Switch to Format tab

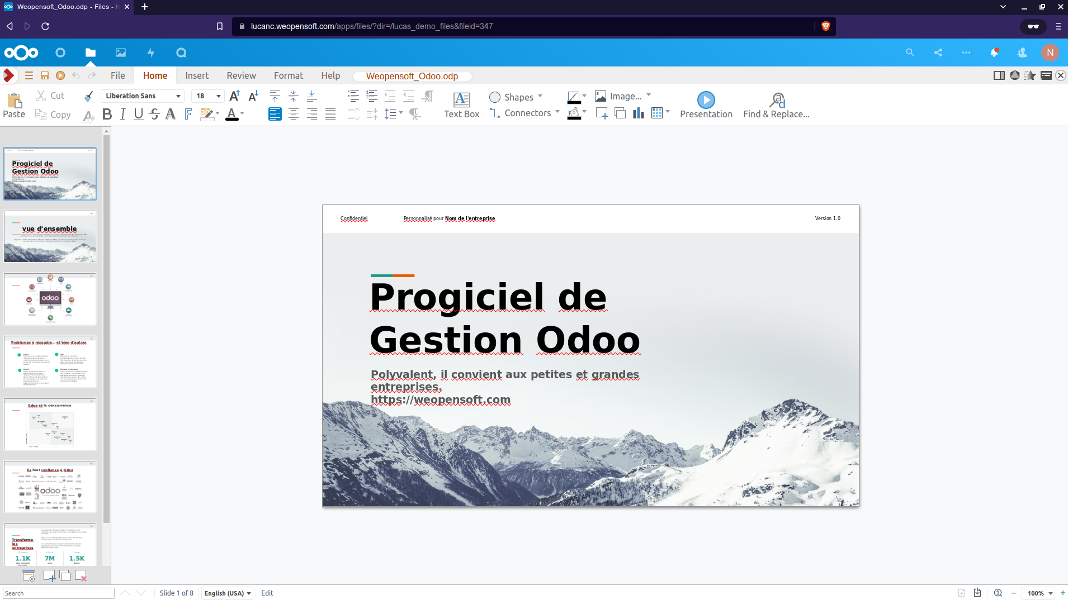[289, 75]
